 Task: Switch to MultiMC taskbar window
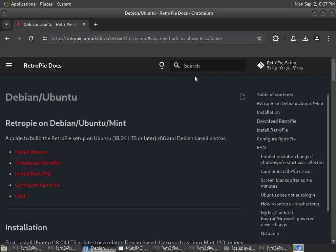[x=133, y=248]
